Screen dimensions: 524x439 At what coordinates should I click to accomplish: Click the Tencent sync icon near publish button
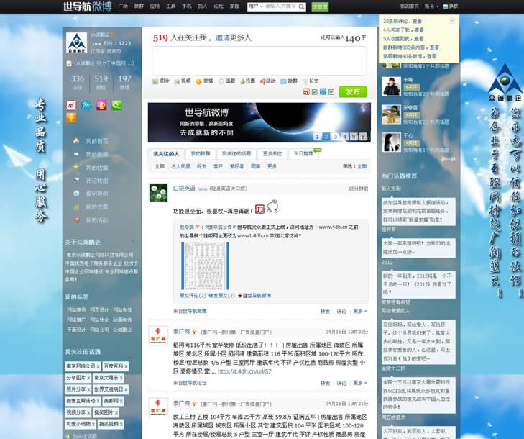click(323, 91)
